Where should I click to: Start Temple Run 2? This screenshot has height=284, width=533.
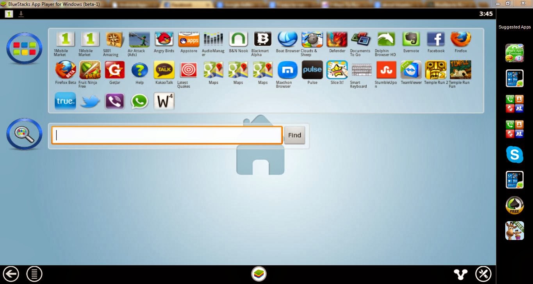tap(436, 70)
